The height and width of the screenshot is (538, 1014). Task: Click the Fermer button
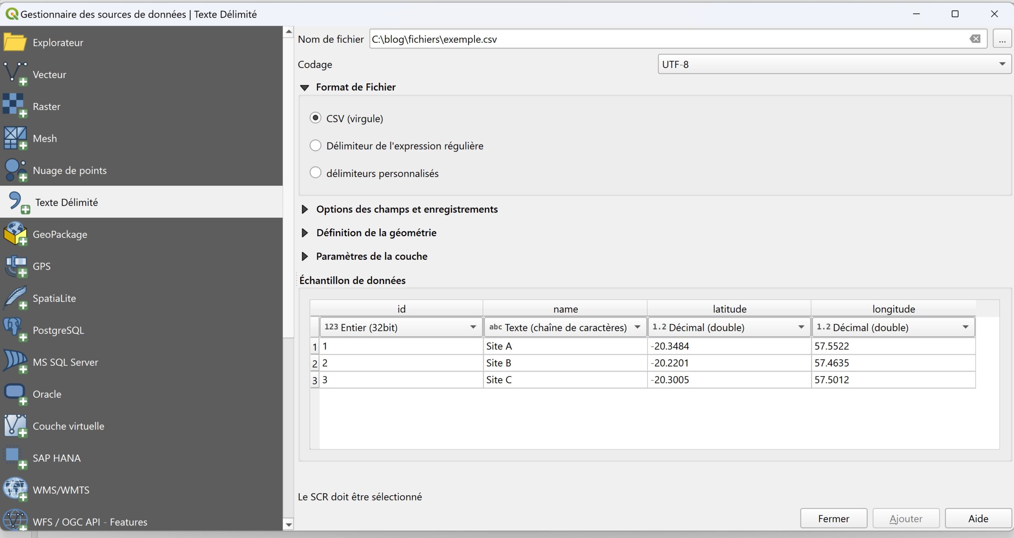[x=833, y=519]
